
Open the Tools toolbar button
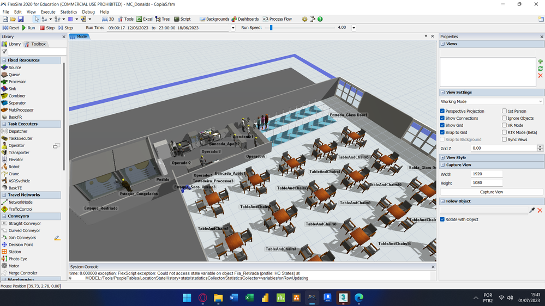click(125, 19)
